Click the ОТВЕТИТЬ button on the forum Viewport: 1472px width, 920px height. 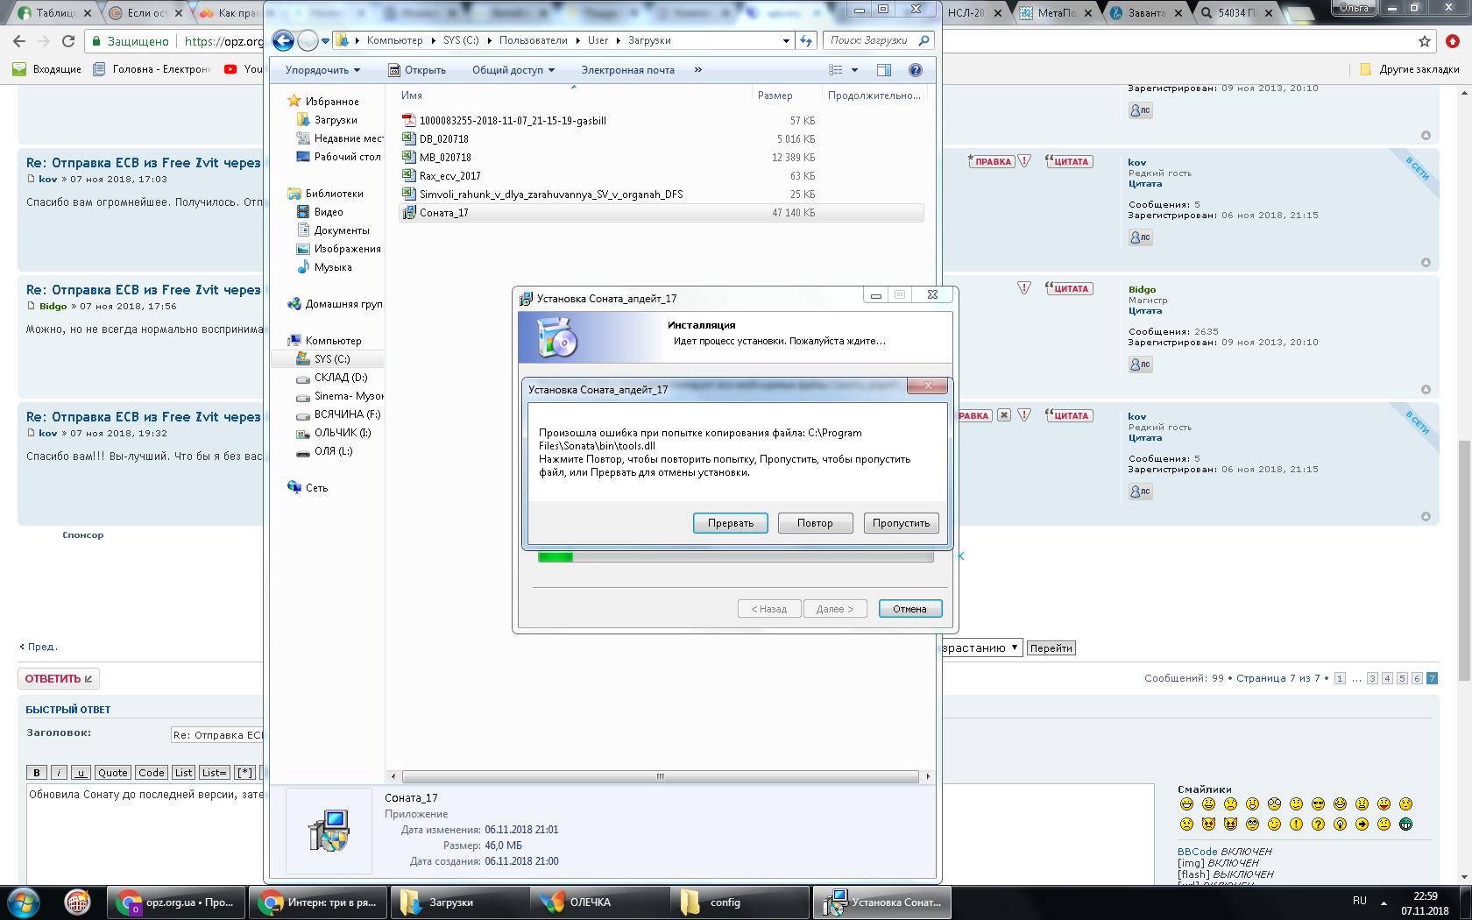(x=58, y=679)
